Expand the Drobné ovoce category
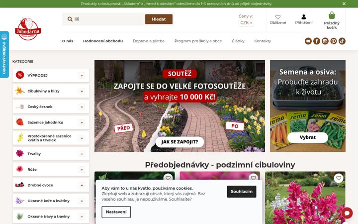The height and width of the screenshot is (224, 358). (82, 185)
